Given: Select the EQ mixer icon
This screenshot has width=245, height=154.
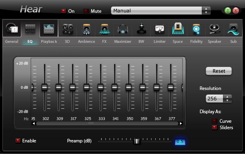Looking at the screenshot, I should tap(30, 28).
